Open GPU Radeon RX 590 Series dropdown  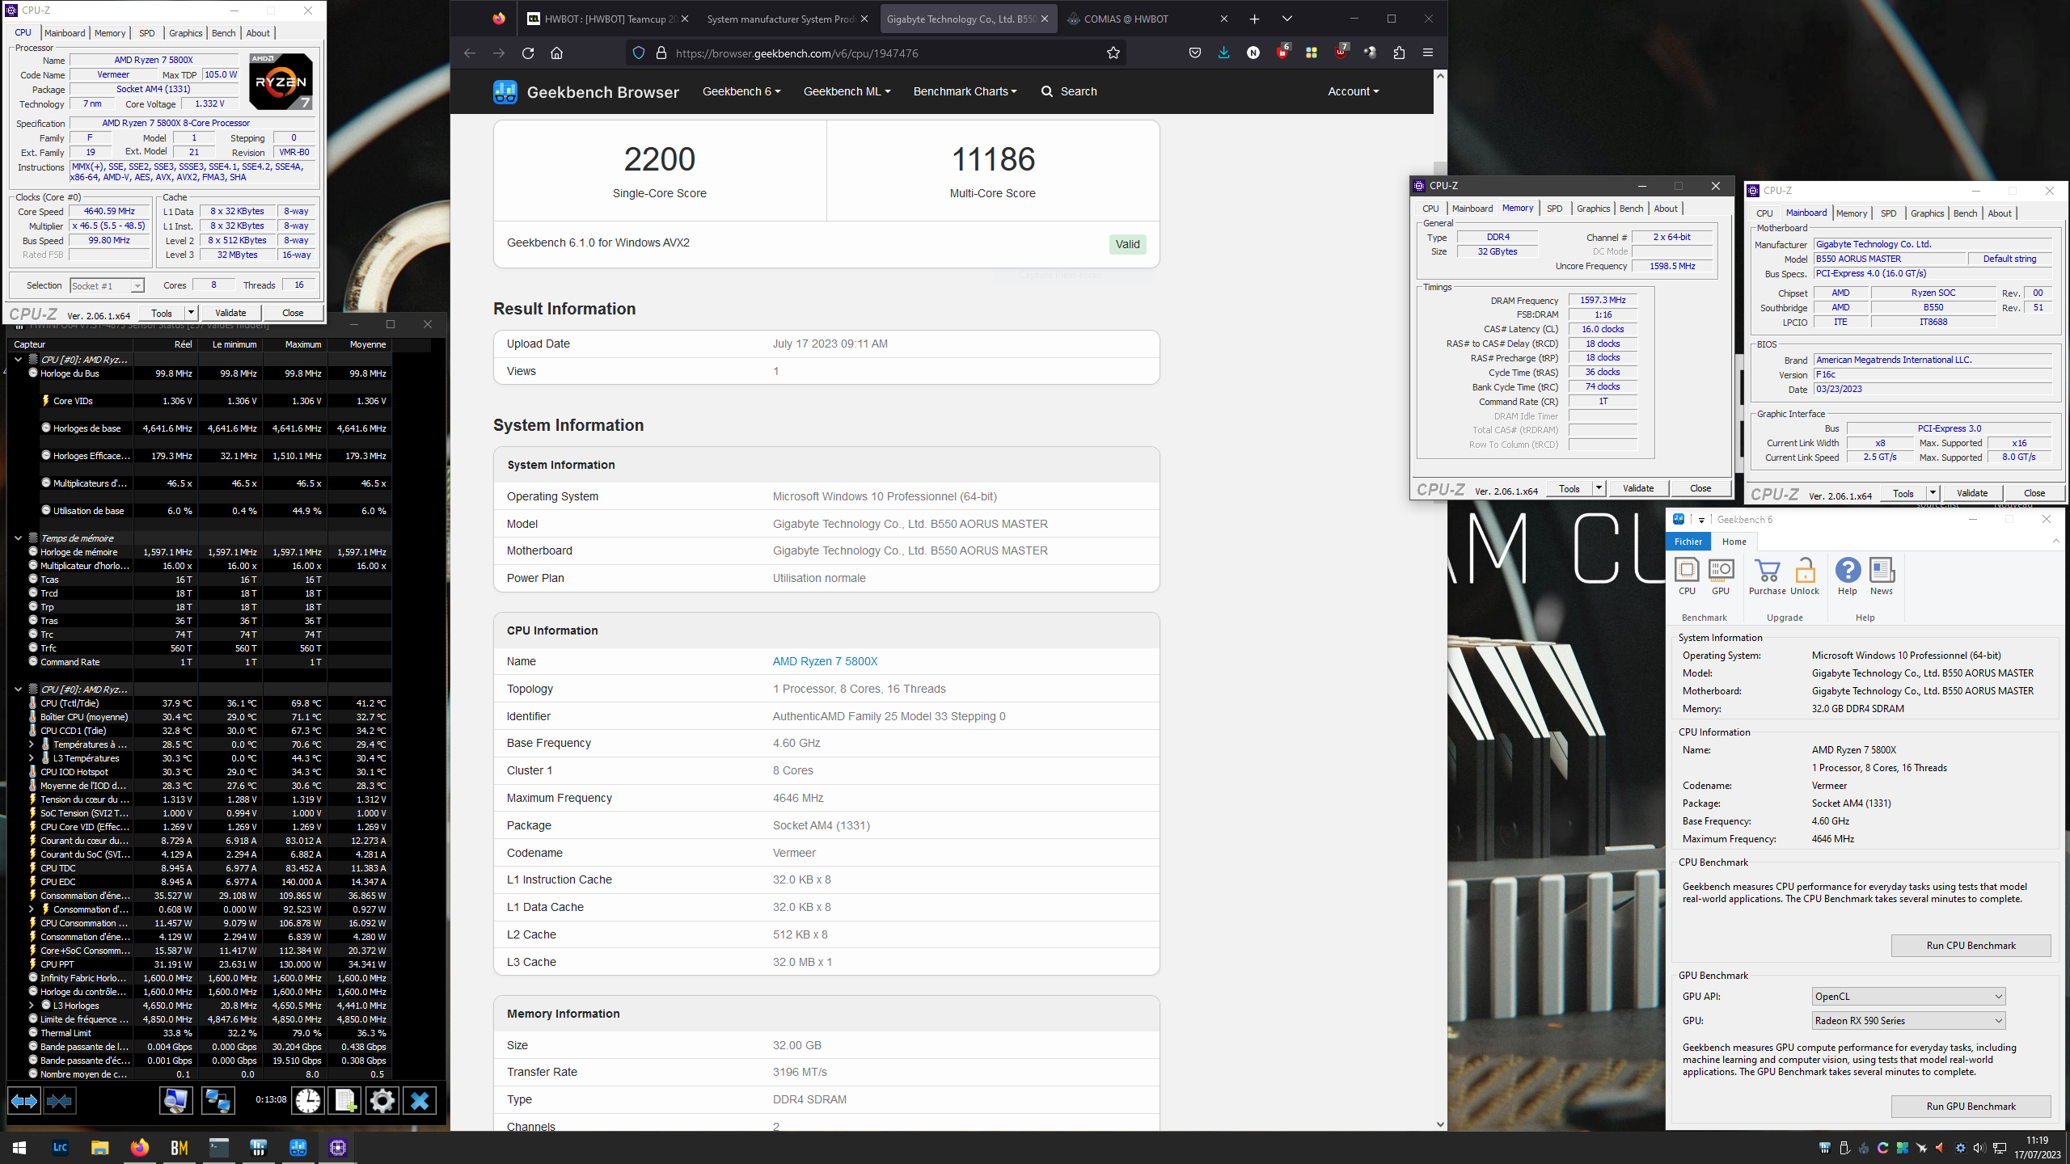[x=1908, y=1021]
